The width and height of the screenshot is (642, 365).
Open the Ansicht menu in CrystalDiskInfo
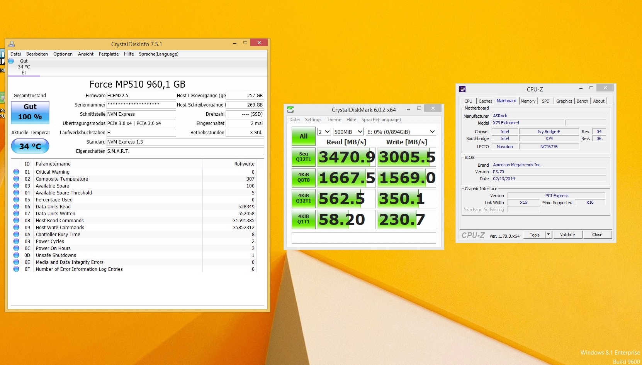click(x=86, y=54)
